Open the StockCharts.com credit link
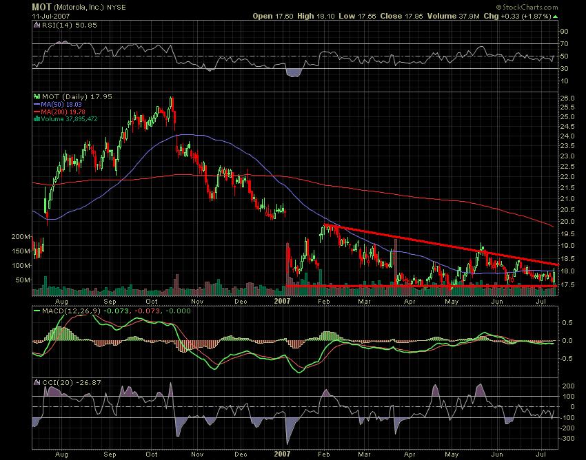586x460 pixels. [x=527, y=7]
